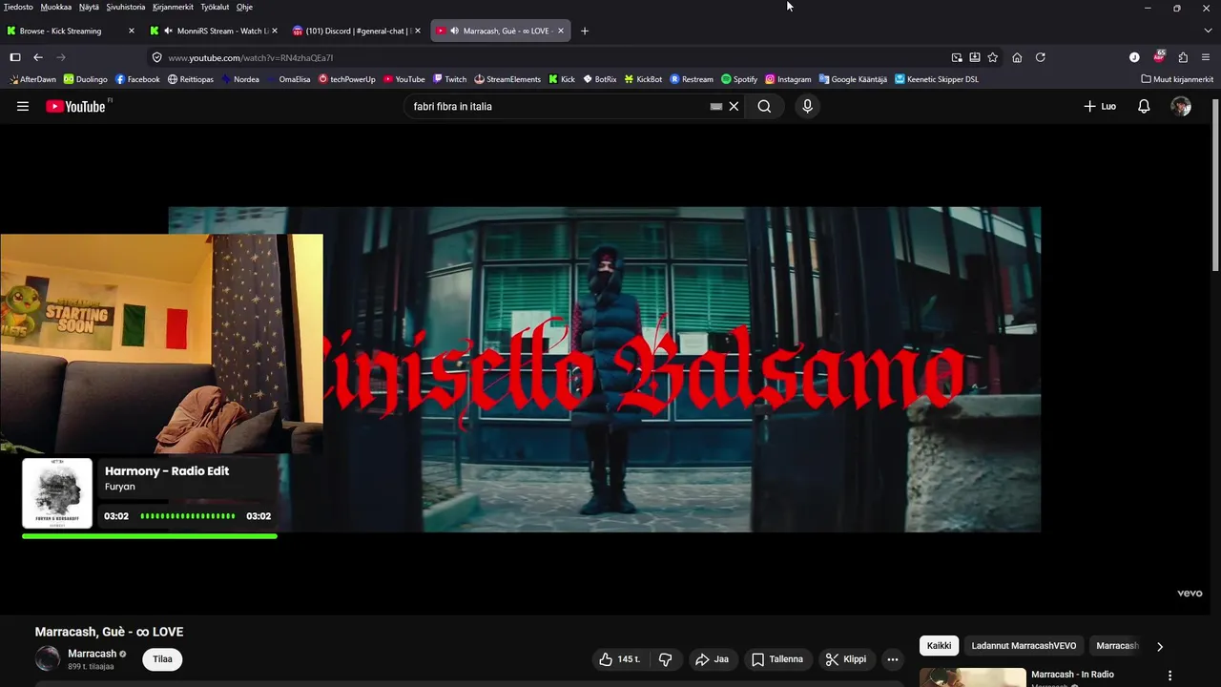Open the Kirjanmerkit menu
The width and height of the screenshot is (1221, 687).
(x=173, y=7)
